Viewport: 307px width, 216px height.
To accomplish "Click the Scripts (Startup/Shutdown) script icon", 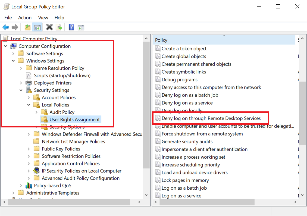I will (x=29, y=75).
